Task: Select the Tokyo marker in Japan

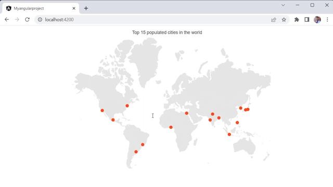Action: click(248, 110)
